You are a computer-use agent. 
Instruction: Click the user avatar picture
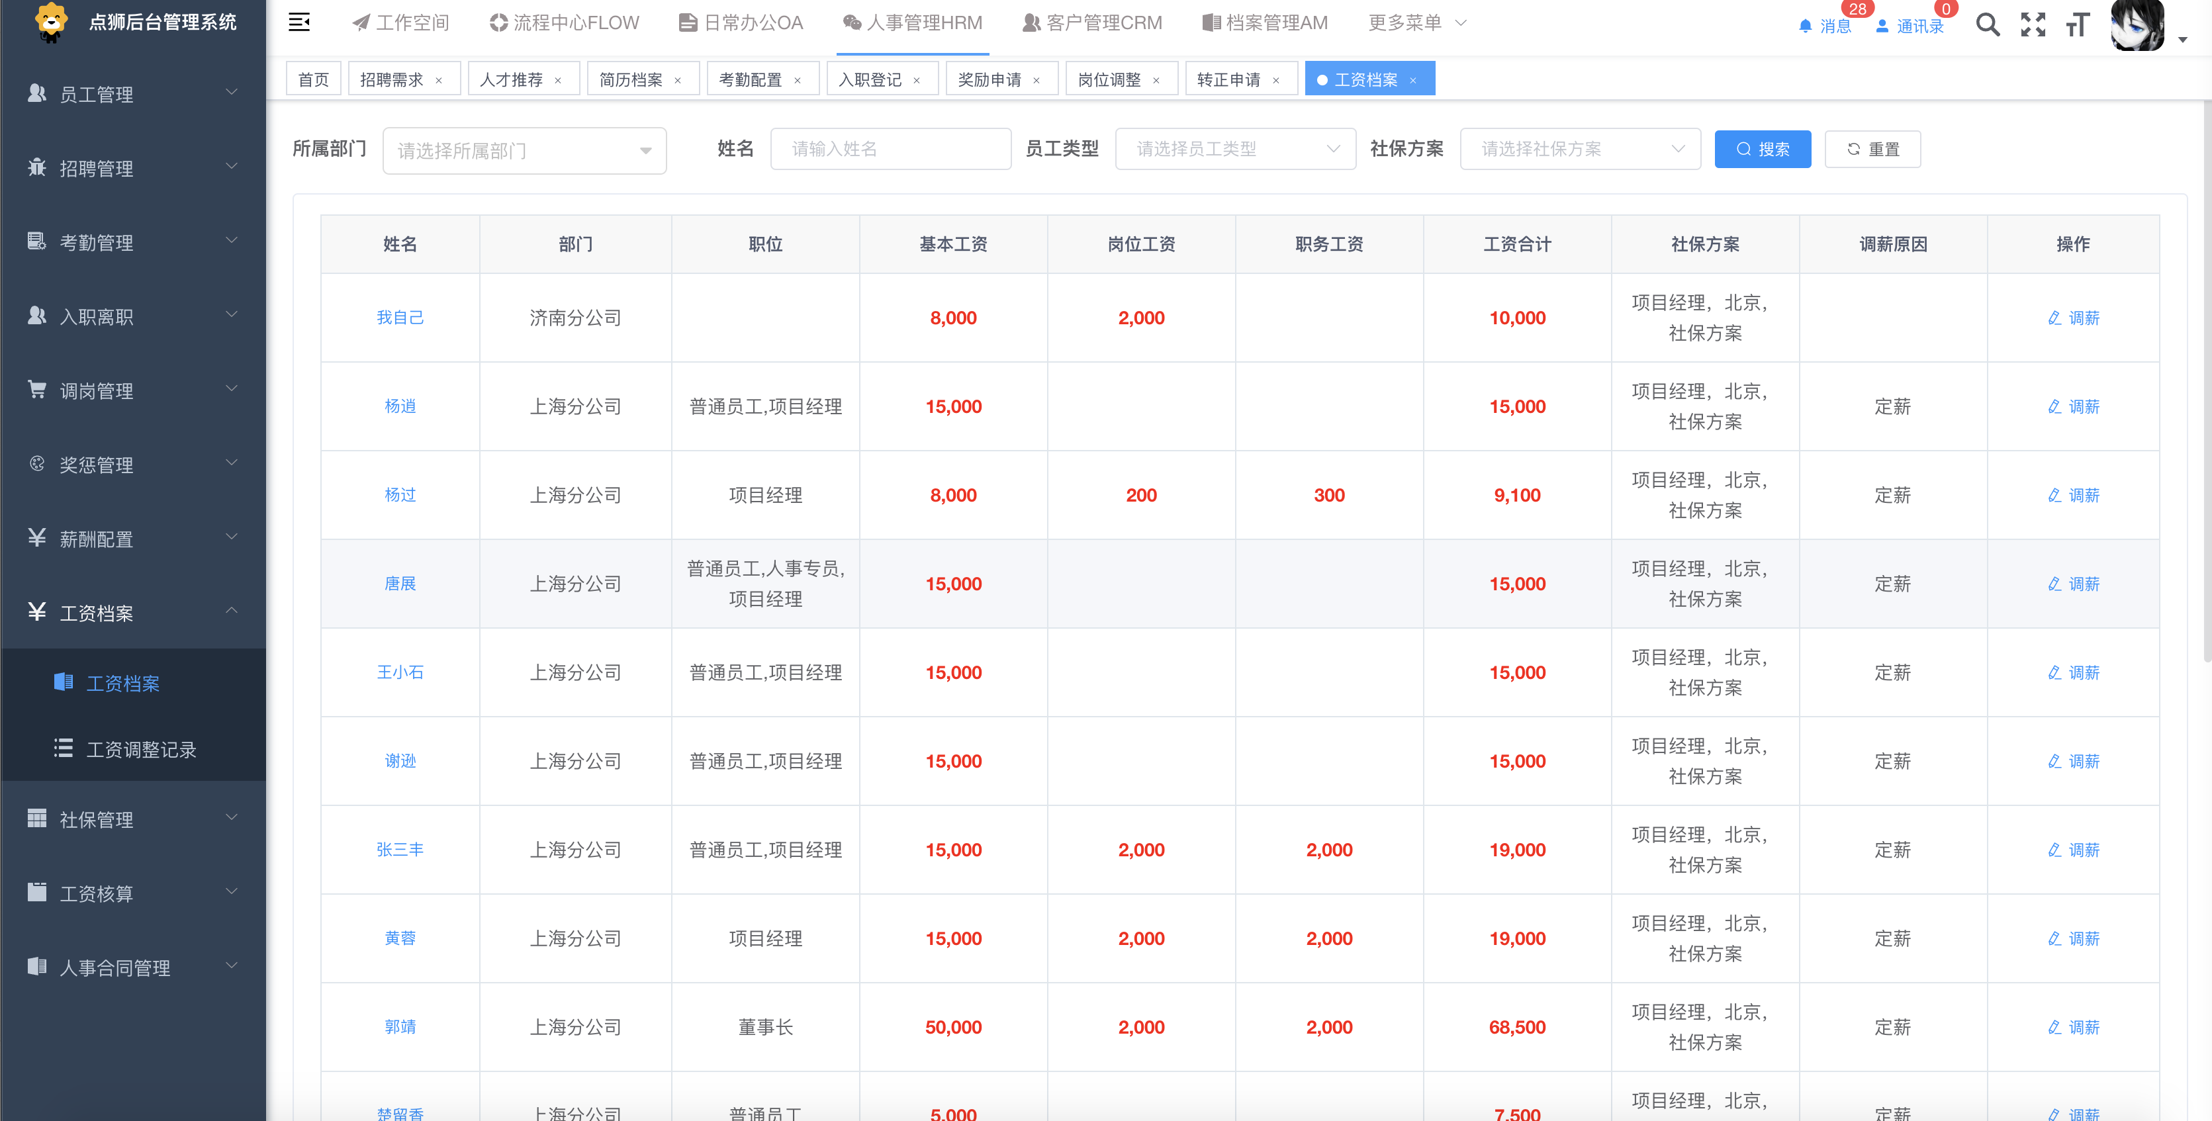tap(2137, 25)
